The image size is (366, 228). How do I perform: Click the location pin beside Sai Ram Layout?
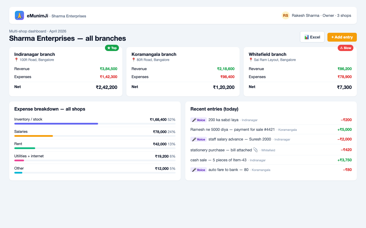point(251,60)
